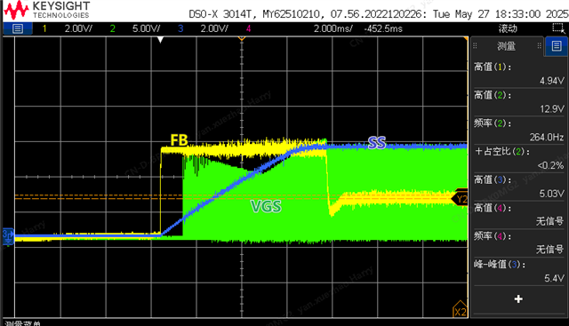
Task: Select channel 3 scale 2.00V/
Action: [214, 28]
